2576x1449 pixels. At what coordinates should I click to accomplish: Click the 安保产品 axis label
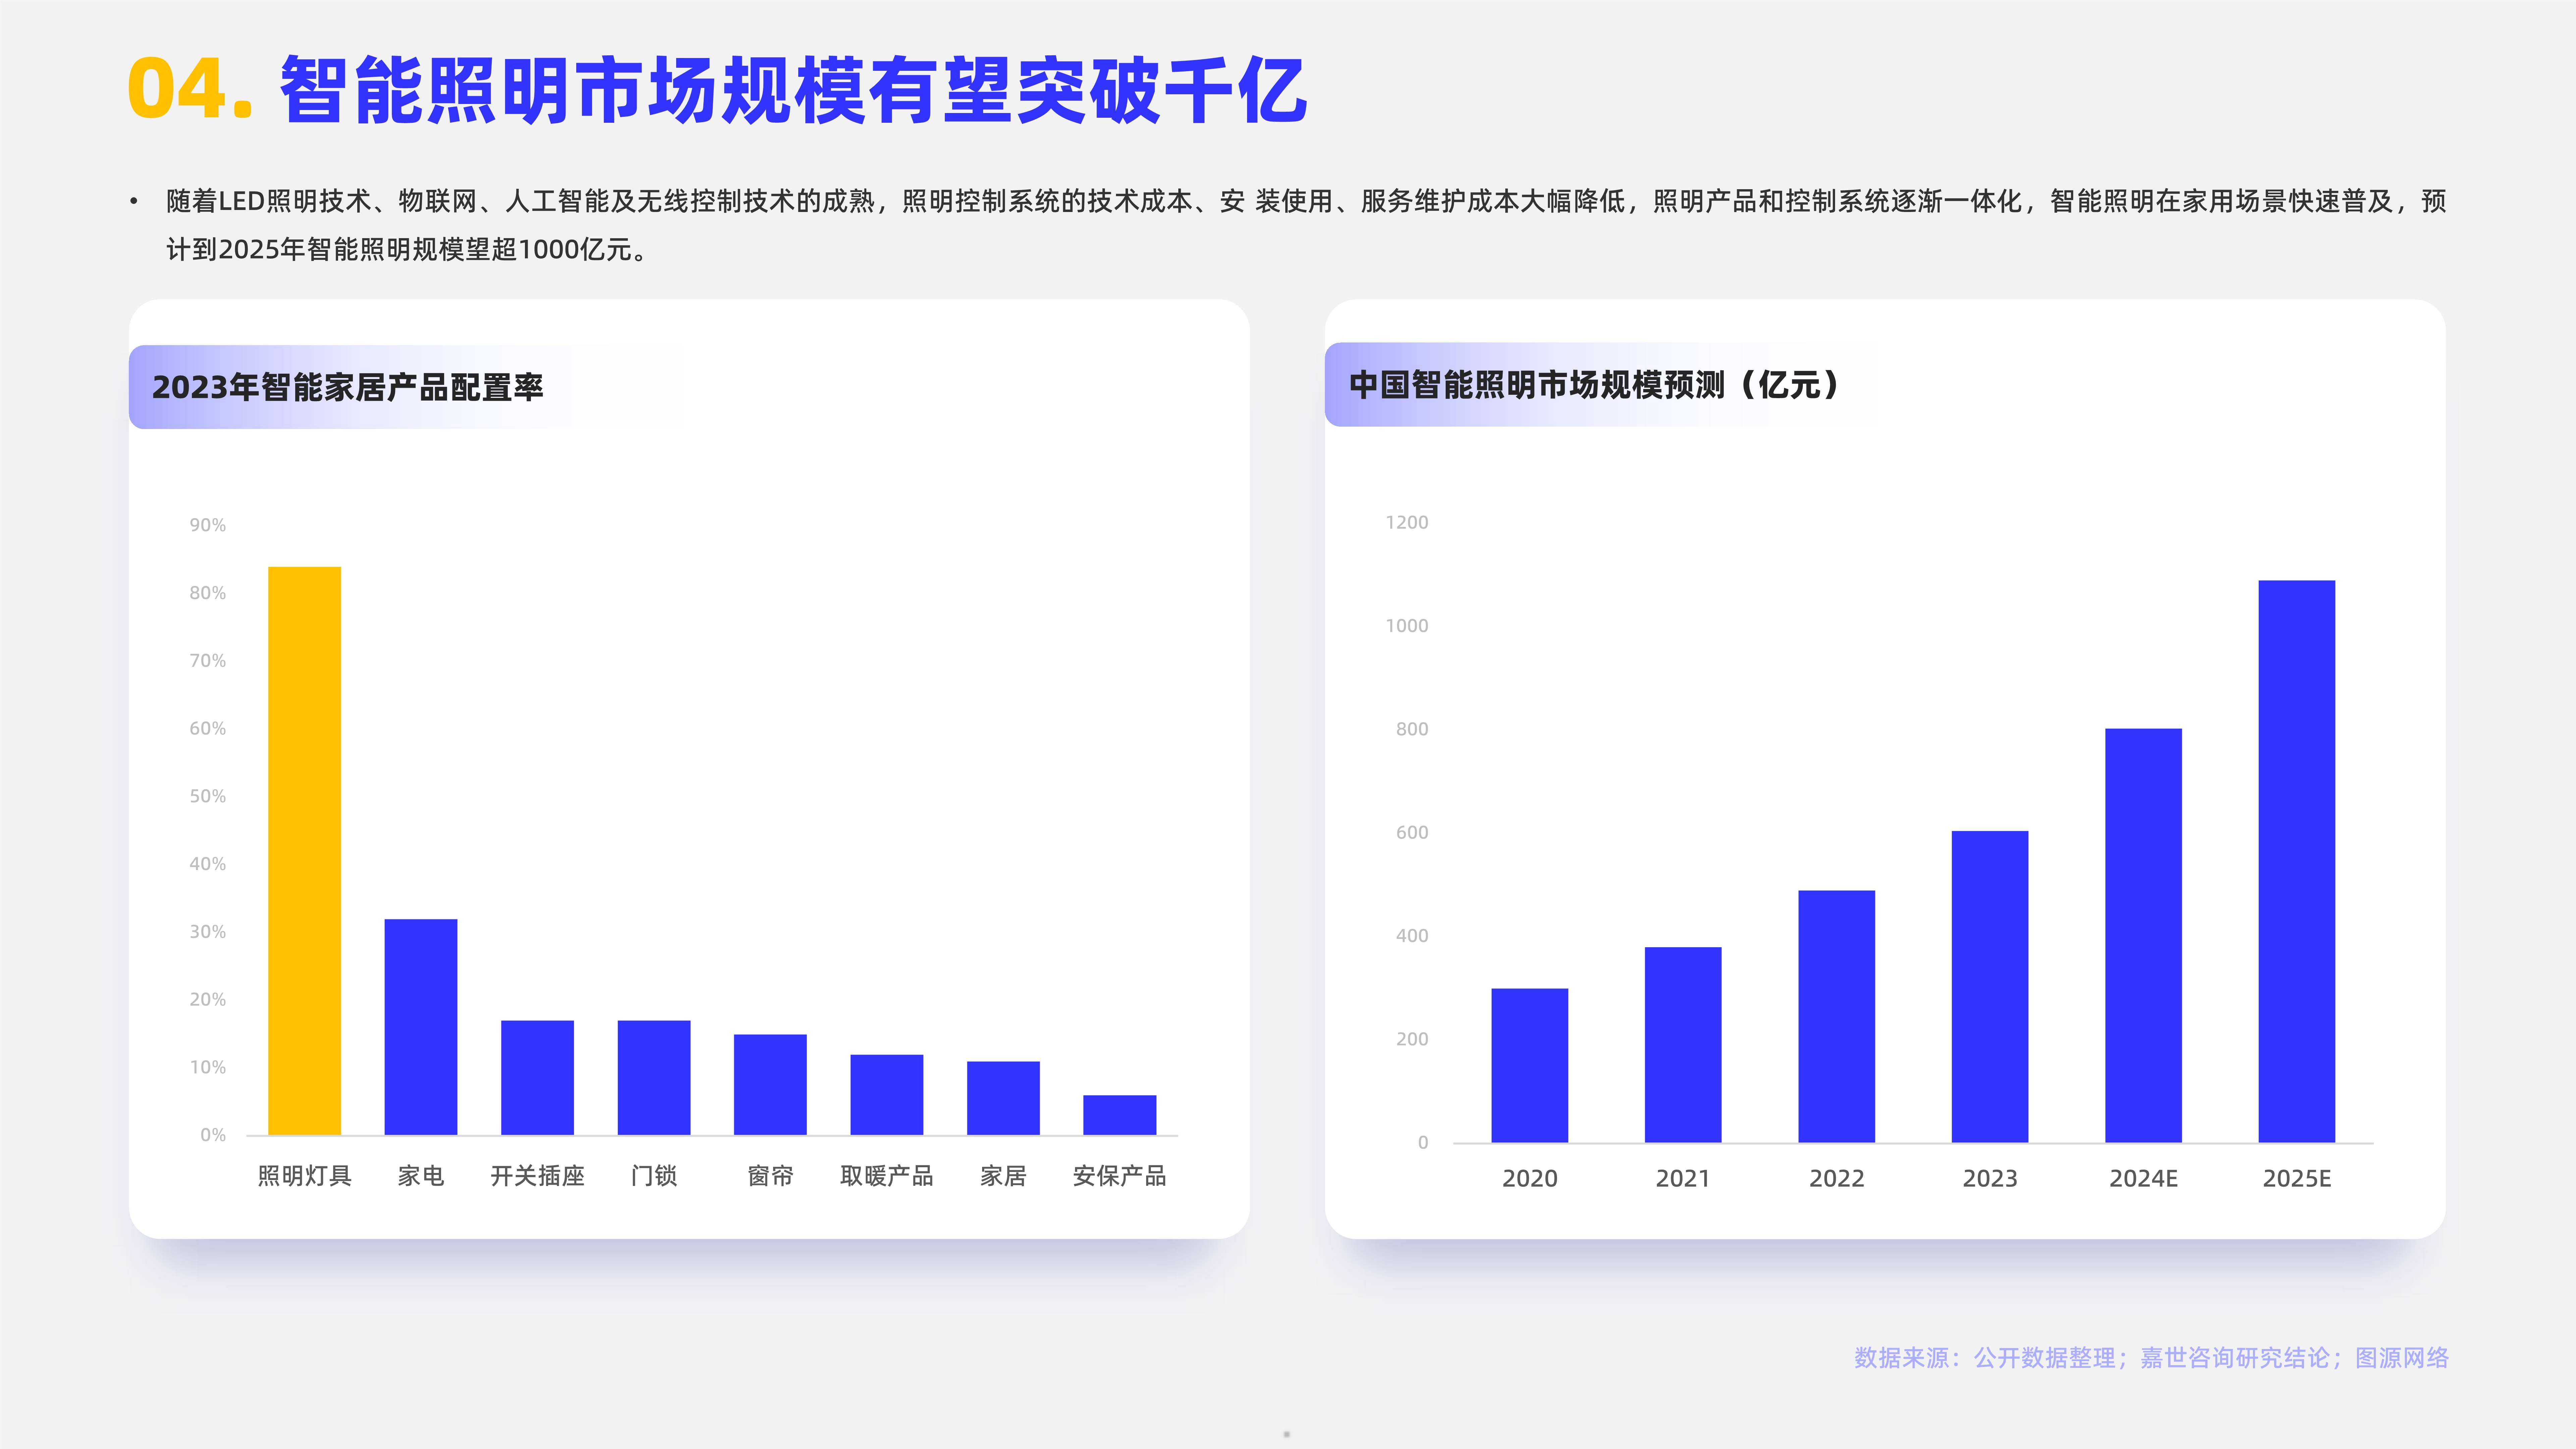point(1120,1176)
